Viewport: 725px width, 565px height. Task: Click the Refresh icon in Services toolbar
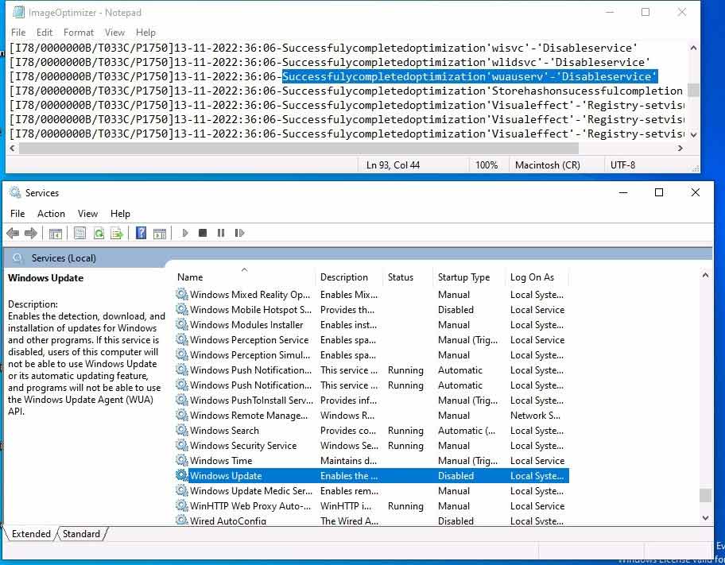pos(99,233)
